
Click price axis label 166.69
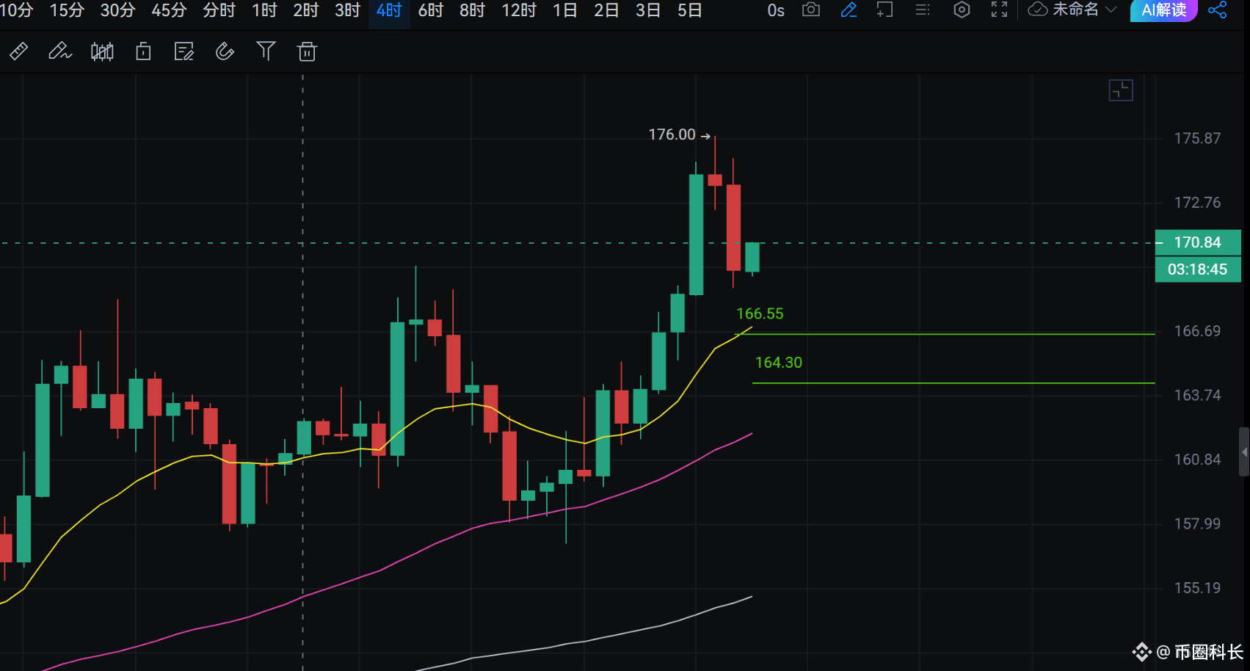pos(1197,331)
